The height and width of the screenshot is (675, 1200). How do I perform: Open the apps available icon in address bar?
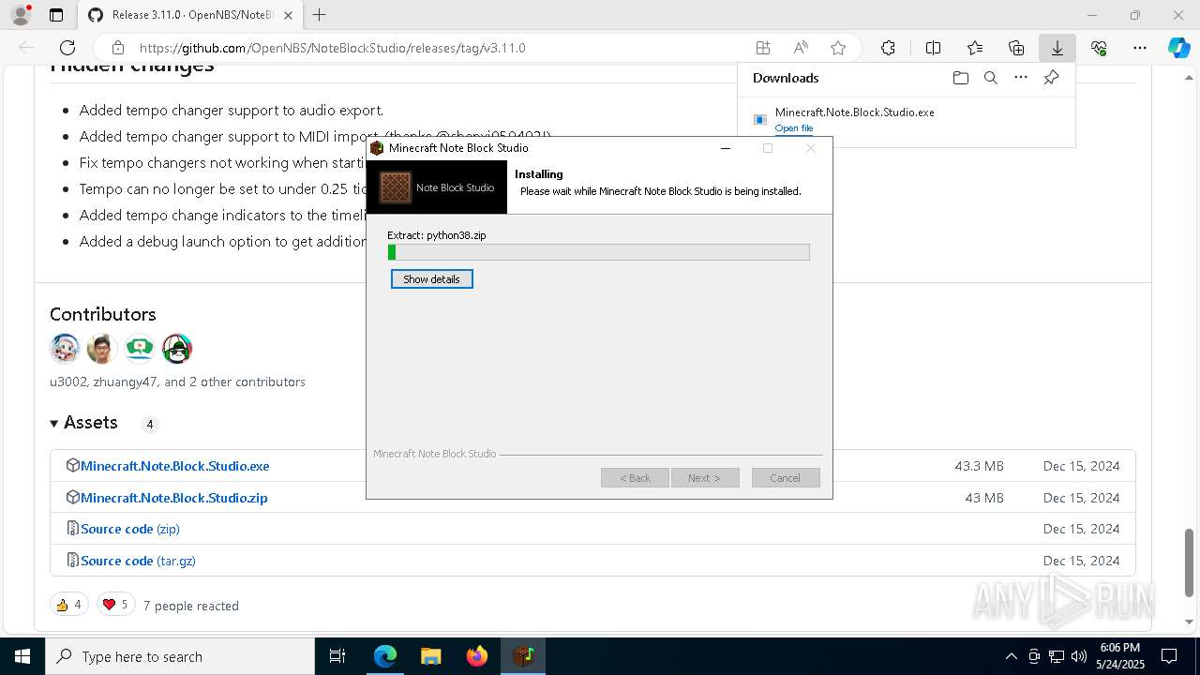click(x=763, y=48)
